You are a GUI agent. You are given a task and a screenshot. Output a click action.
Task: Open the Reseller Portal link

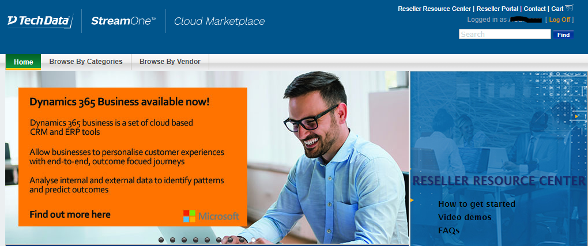click(x=497, y=9)
